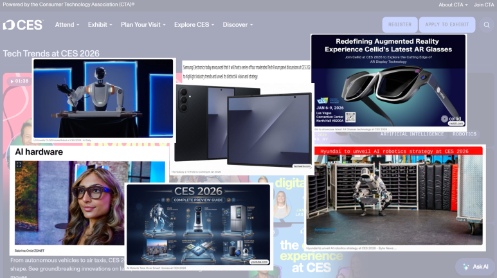Click the 'AI hardware' heading text

click(39, 152)
